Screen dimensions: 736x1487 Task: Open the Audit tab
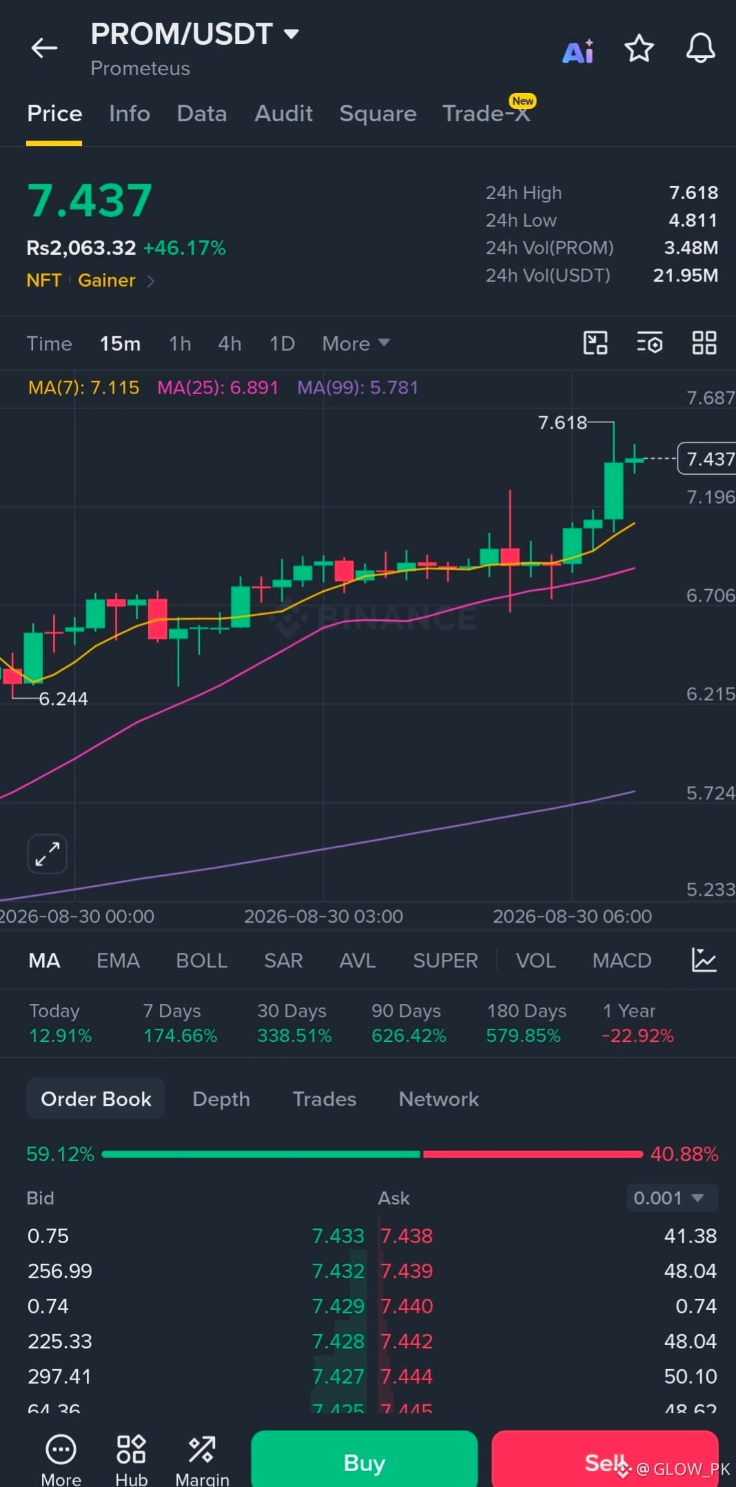pos(283,114)
